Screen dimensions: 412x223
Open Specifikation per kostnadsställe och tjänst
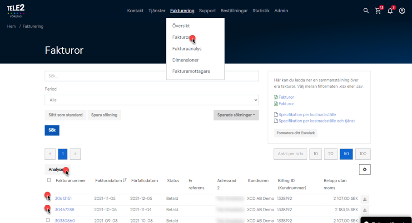(x=317, y=121)
